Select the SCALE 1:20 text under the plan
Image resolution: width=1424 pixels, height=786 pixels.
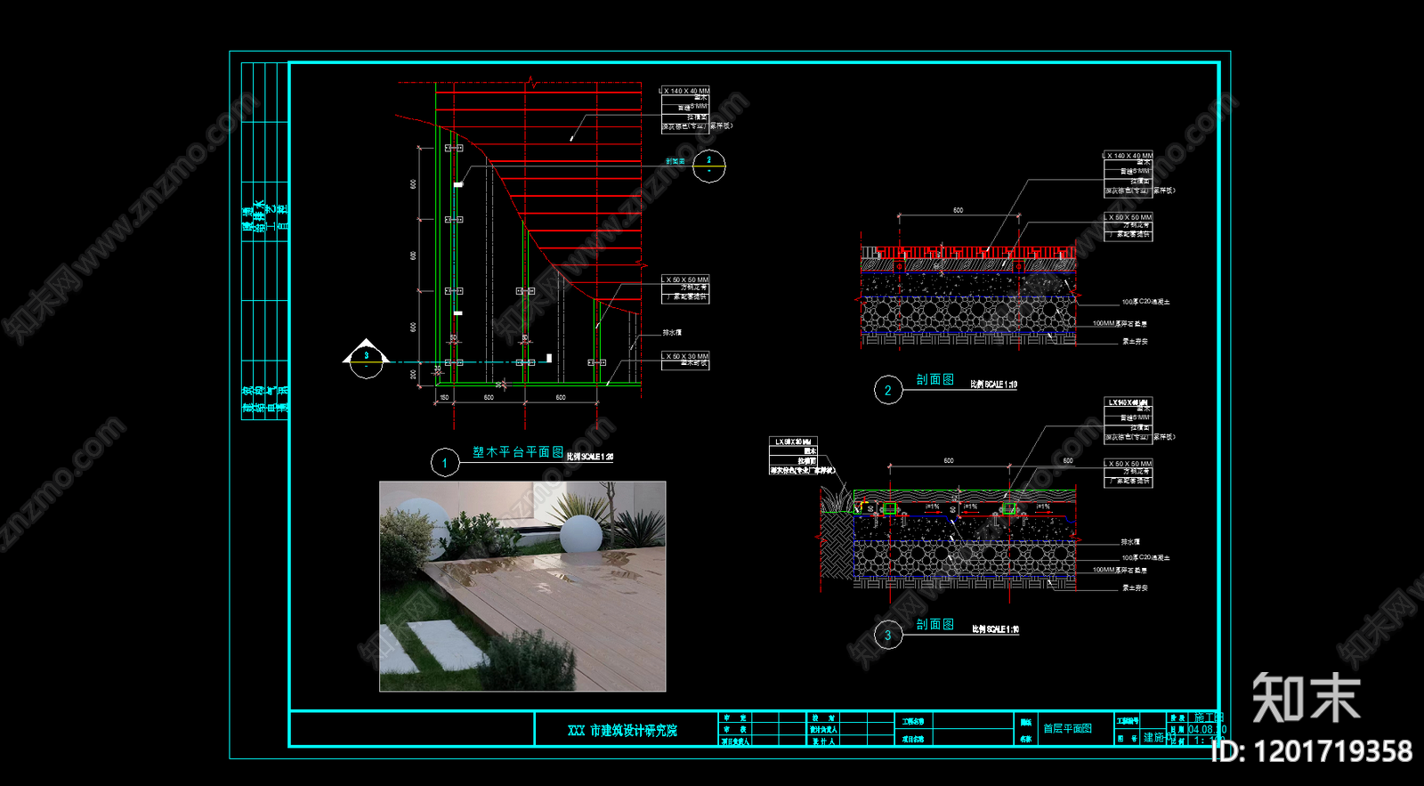click(590, 457)
